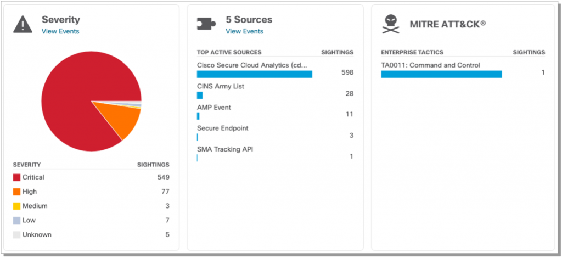Click the Medium yellow legend swatch
562x258 pixels.
16,206
